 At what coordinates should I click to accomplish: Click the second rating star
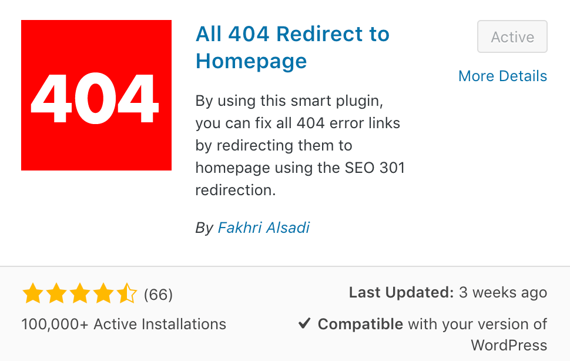(56, 293)
